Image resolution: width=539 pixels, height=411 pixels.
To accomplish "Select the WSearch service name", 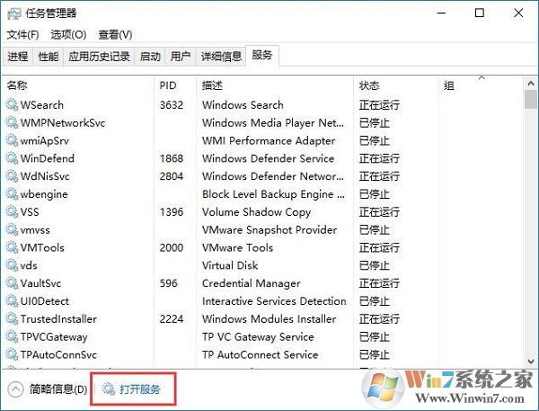I will coord(42,104).
